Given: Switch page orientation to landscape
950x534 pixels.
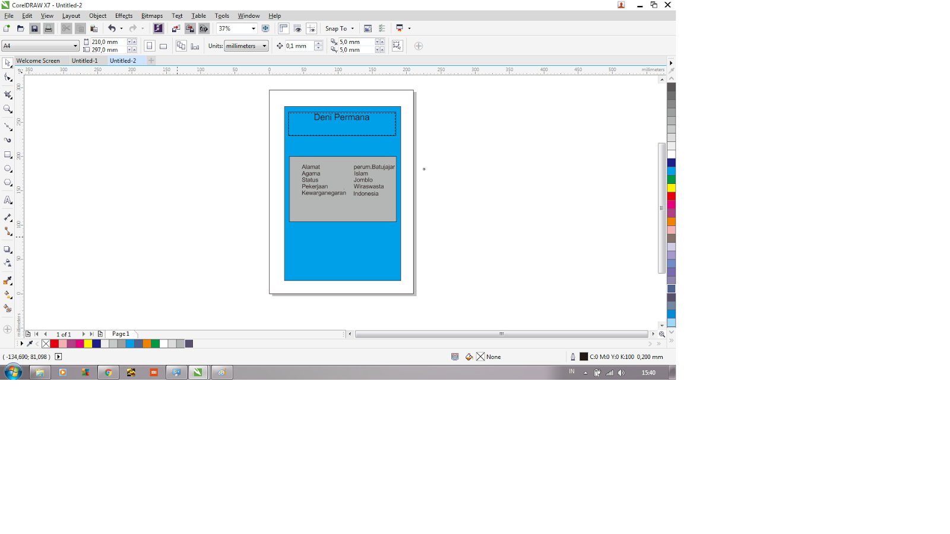Looking at the screenshot, I should click(162, 46).
